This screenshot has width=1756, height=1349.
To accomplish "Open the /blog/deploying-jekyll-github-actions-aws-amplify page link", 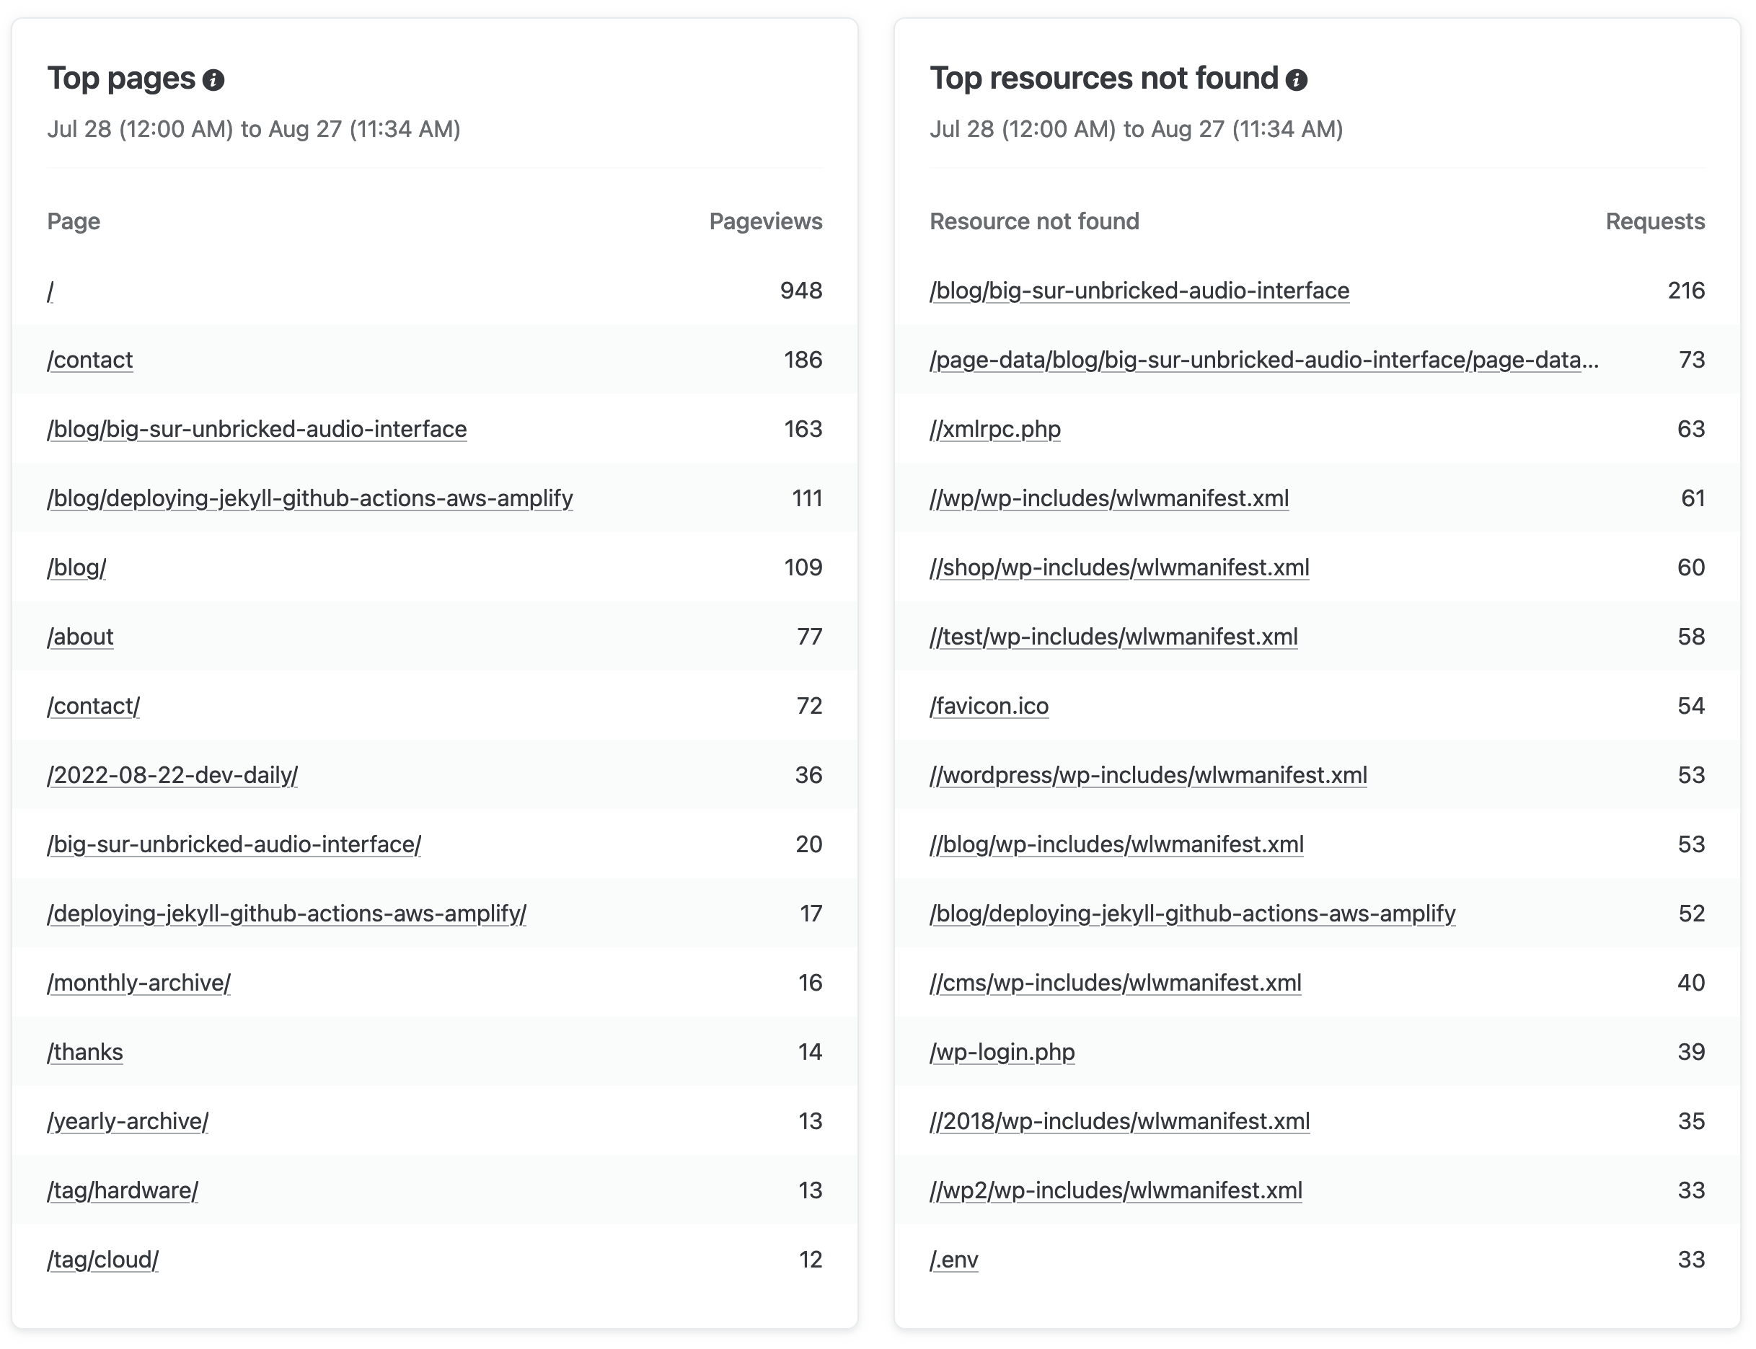I will pos(307,497).
